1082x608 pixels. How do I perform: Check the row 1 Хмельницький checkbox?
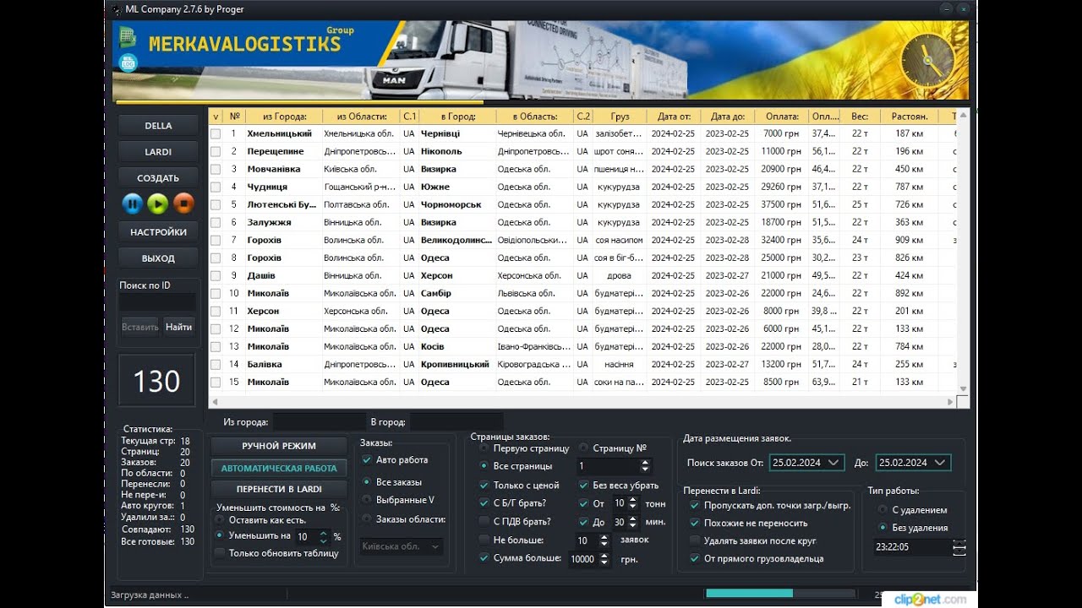(x=216, y=133)
